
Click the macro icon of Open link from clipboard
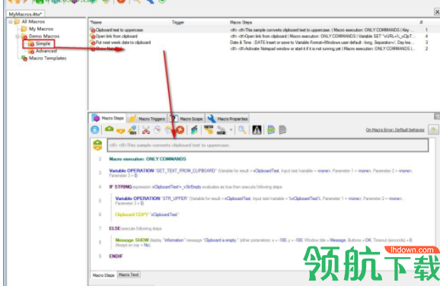(x=92, y=37)
